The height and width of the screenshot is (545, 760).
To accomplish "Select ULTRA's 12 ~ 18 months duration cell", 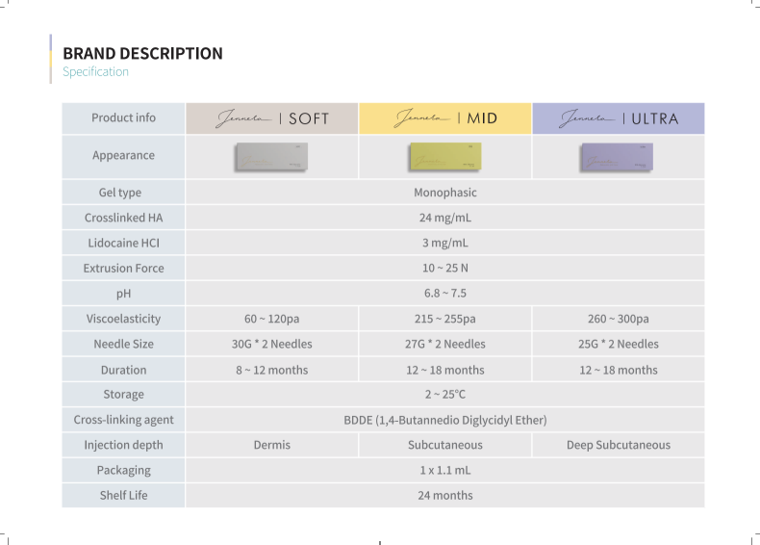I will [x=619, y=370].
